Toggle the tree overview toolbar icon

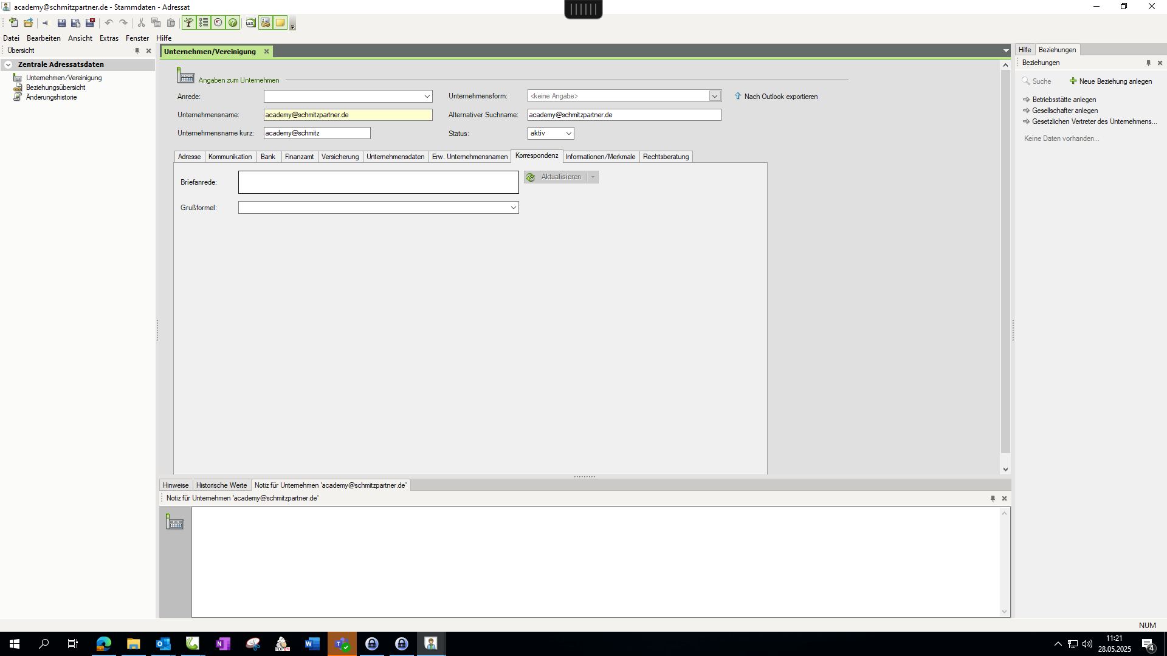(189, 22)
